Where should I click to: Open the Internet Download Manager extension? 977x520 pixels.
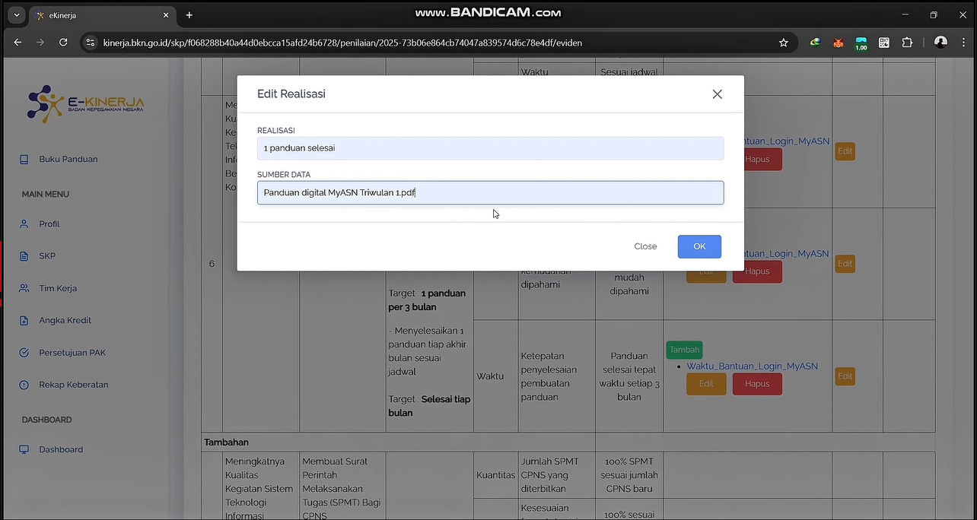pos(815,43)
